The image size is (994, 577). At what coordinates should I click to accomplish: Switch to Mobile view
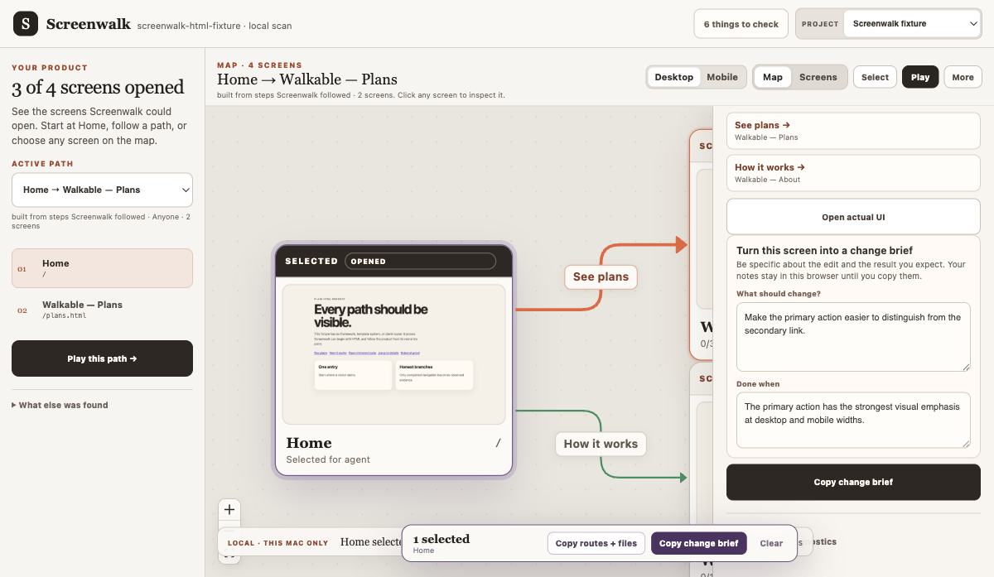[x=722, y=77]
